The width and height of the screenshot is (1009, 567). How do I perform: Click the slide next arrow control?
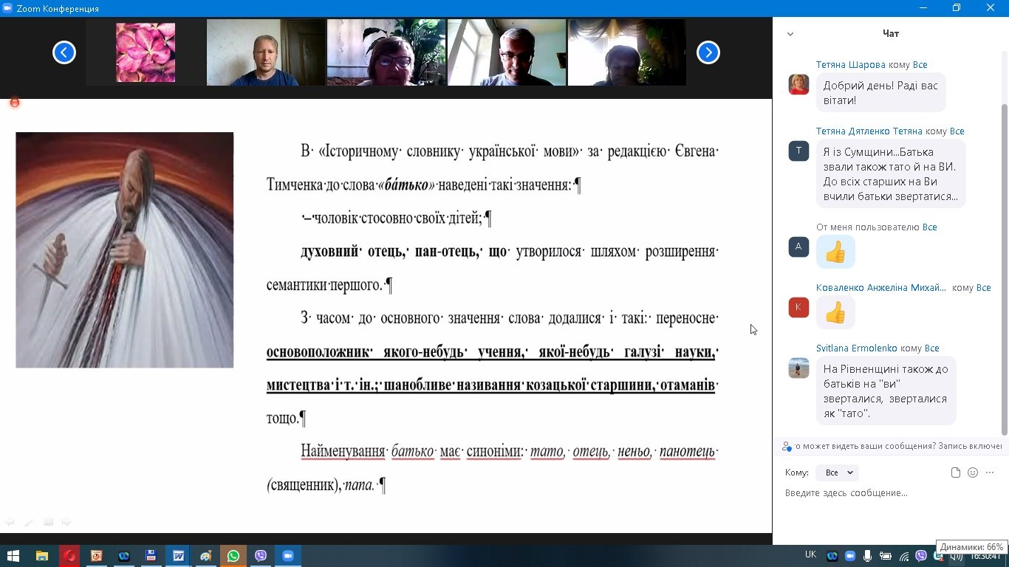coord(66,522)
